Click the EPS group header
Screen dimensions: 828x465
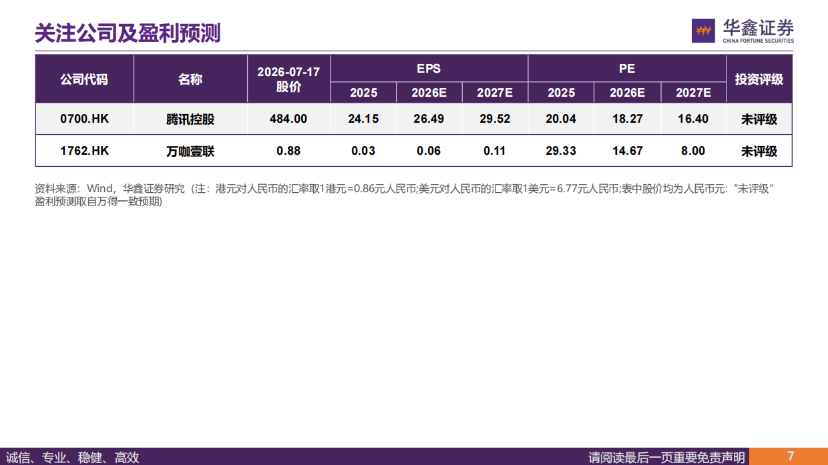(x=429, y=69)
